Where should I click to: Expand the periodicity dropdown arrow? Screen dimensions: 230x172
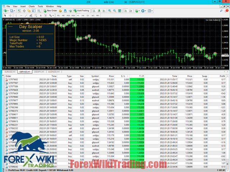145,11
